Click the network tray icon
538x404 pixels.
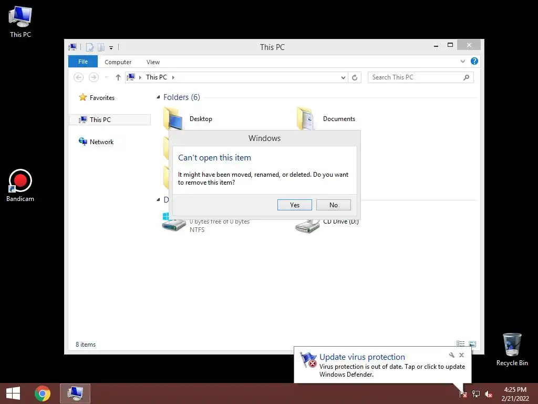click(476, 393)
